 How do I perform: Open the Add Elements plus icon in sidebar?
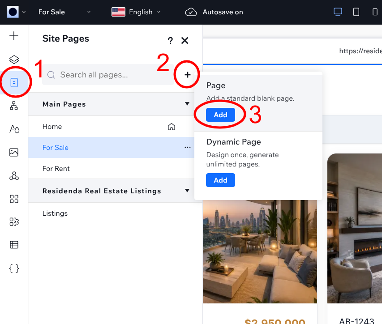click(x=14, y=36)
